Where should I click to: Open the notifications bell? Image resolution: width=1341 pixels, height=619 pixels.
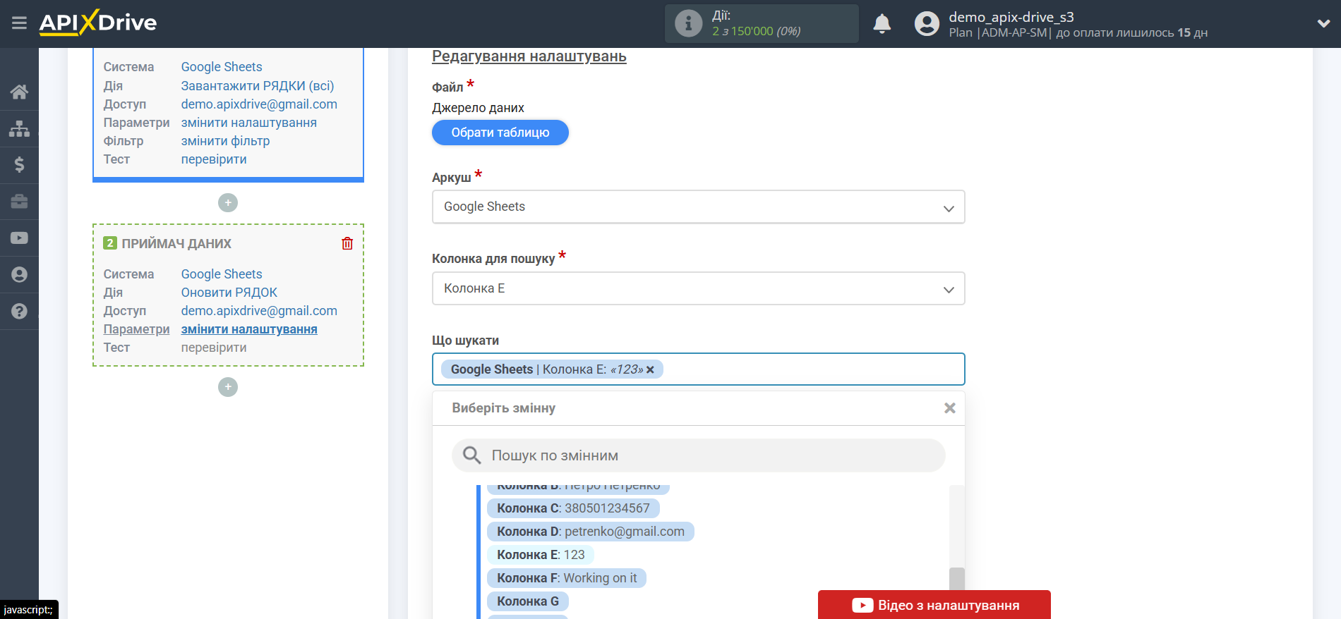pyautogui.click(x=882, y=24)
